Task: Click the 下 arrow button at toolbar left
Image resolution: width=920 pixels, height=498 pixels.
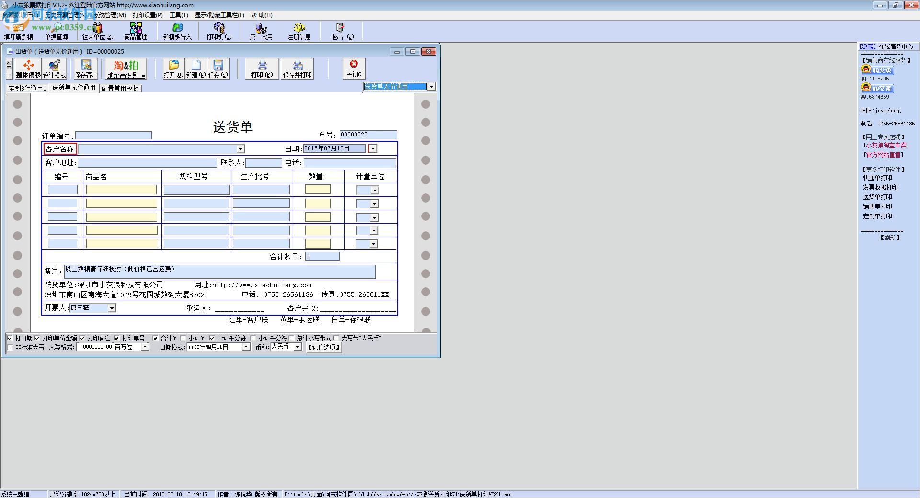Action: pos(9,75)
